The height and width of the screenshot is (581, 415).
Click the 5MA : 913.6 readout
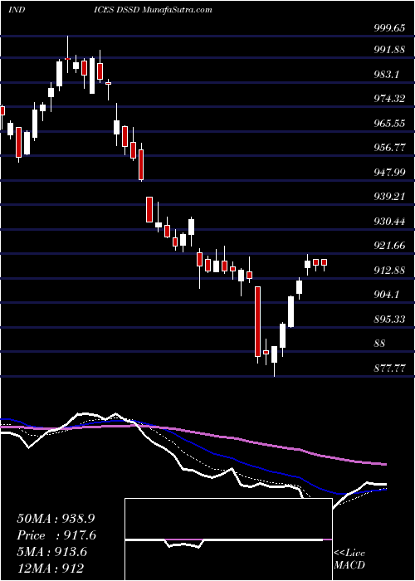click(x=51, y=552)
